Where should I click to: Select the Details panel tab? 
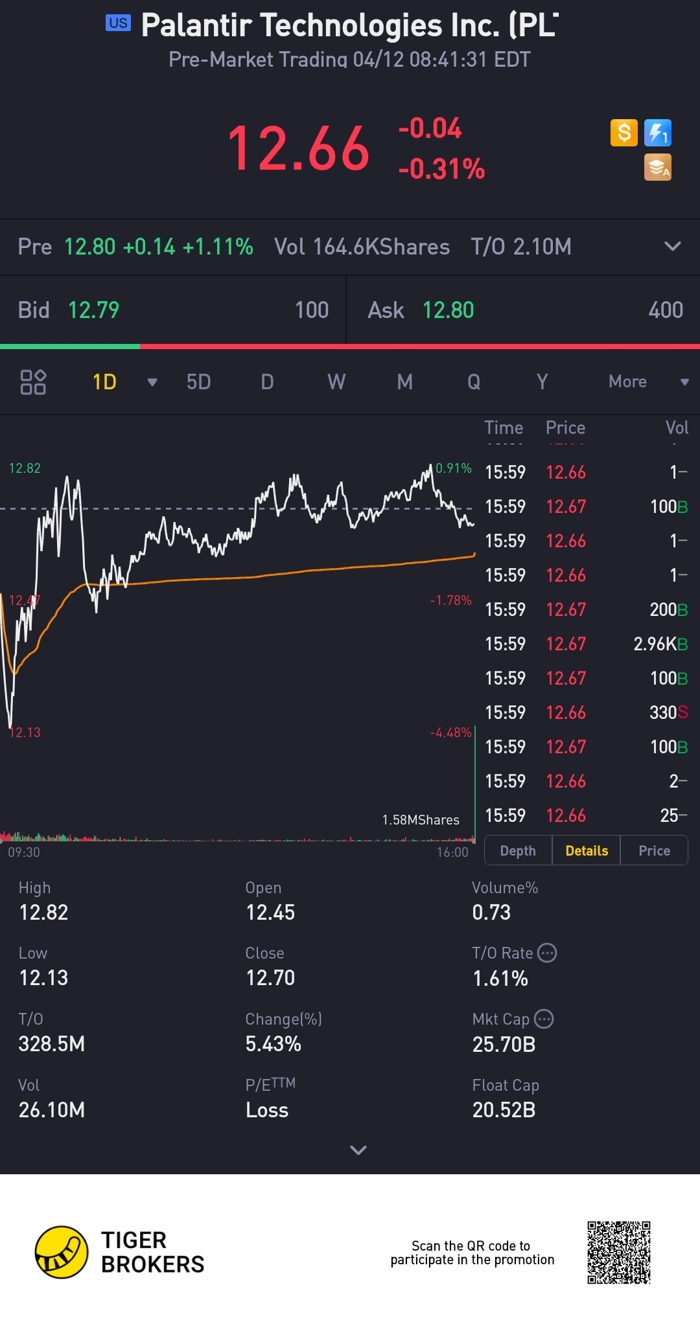pyautogui.click(x=587, y=850)
